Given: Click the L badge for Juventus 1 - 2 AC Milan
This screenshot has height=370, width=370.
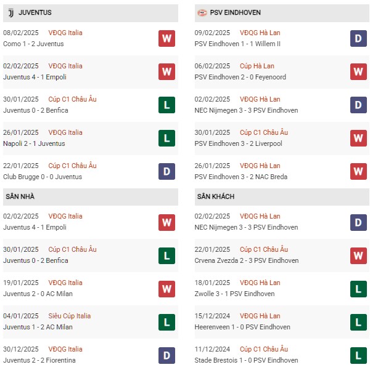Looking at the screenshot, I should tap(166, 322).
